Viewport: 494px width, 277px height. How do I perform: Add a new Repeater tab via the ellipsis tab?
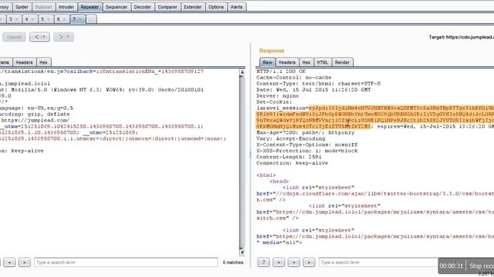(91, 19)
